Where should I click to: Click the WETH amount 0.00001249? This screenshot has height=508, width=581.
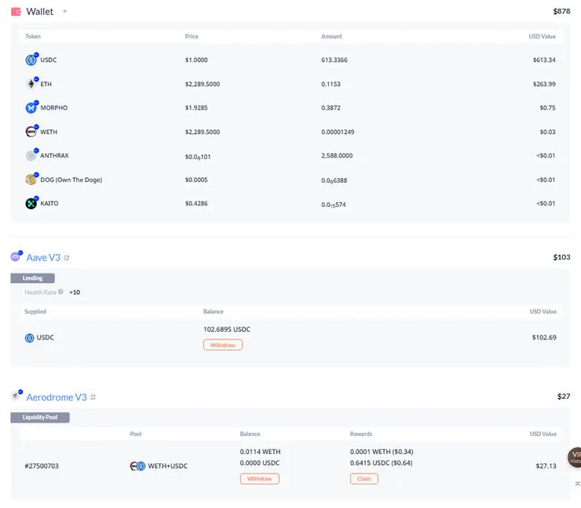(x=338, y=132)
